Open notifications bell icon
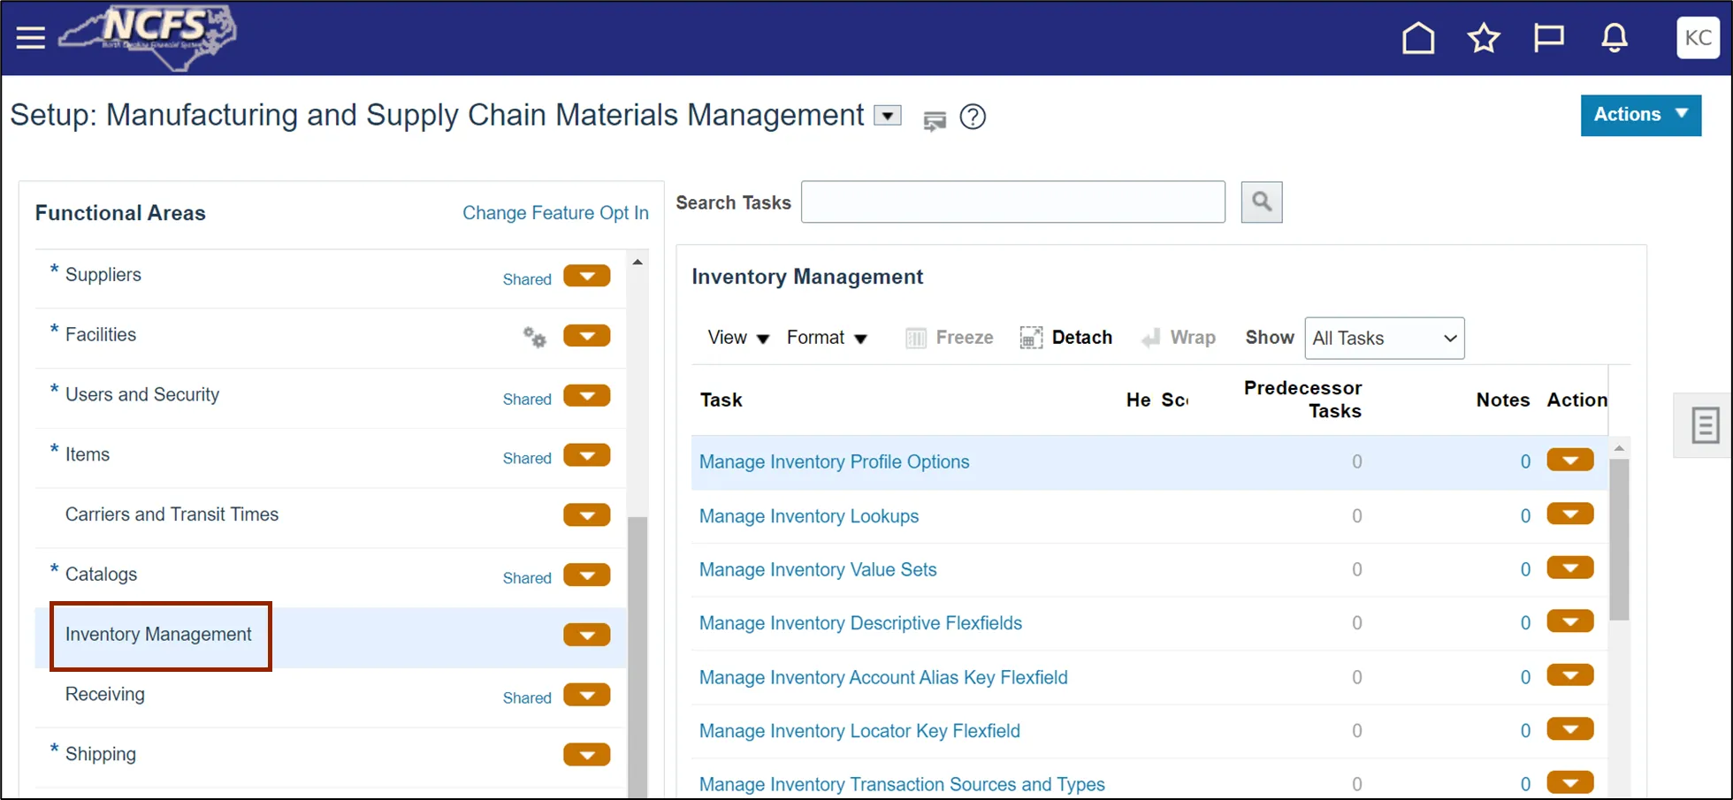The height and width of the screenshot is (800, 1733). 1615,38
